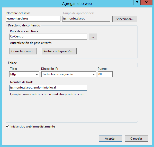Open the Seleccionar... application pool dialog
This screenshot has width=154, height=147.
125,19
